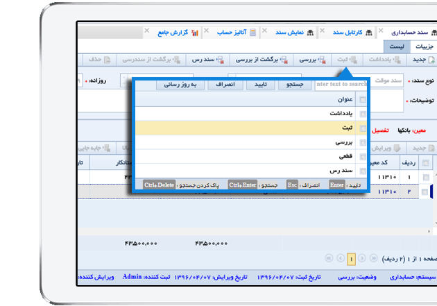Click the ویرایش edit button above grid
Image resolution: width=437 pixels, height=306 pixels.
386,148
